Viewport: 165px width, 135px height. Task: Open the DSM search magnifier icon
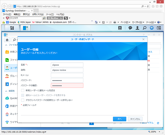point(144,28)
